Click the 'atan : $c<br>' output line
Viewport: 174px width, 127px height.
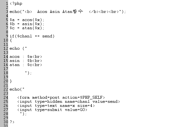pos(26,65)
